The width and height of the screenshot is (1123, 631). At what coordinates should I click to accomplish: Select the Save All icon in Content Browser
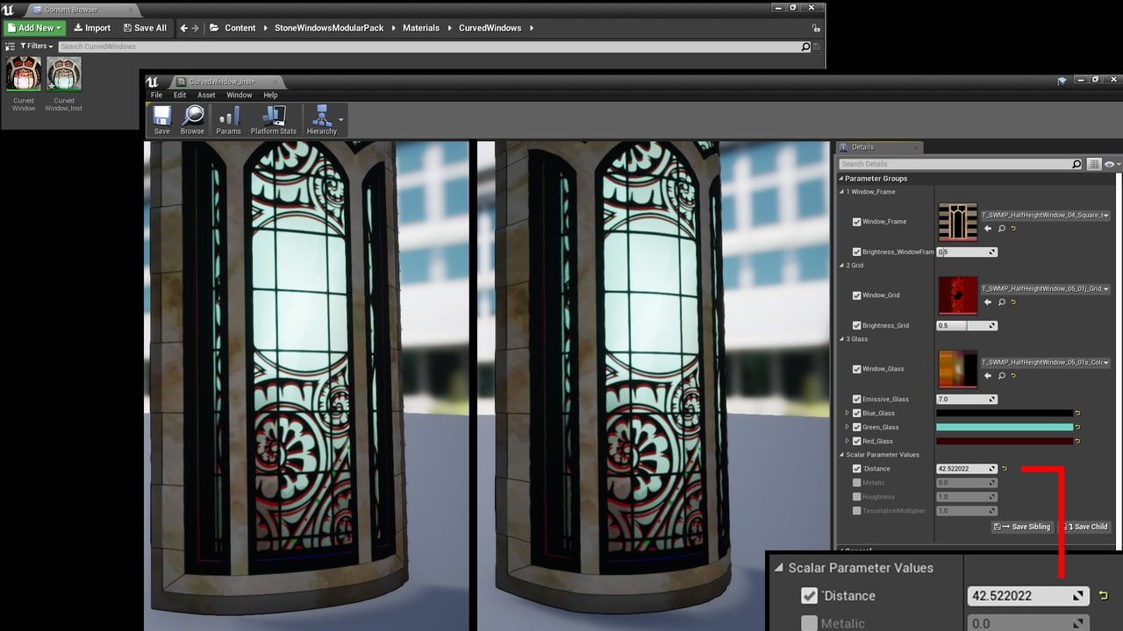pos(144,27)
